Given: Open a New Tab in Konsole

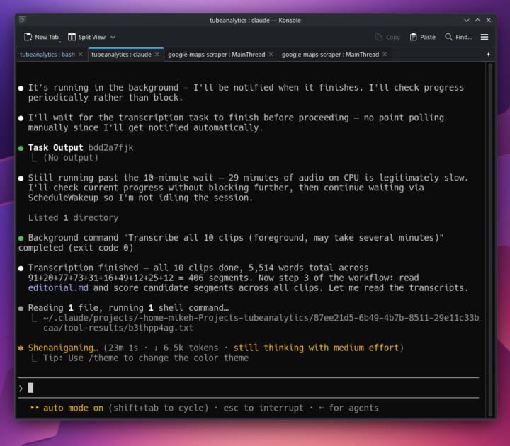Looking at the screenshot, I should pyautogui.click(x=41, y=37).
